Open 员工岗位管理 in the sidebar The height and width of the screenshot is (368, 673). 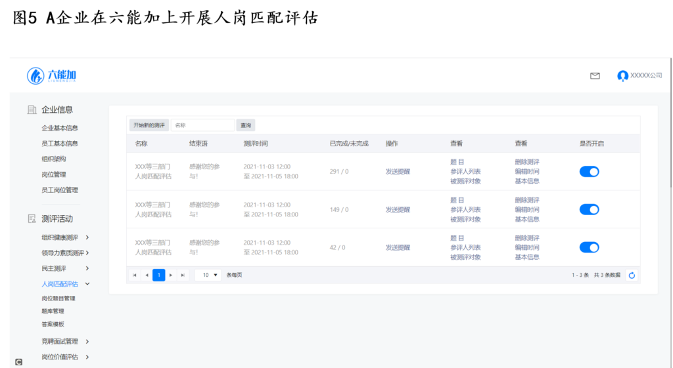point(60,190)
